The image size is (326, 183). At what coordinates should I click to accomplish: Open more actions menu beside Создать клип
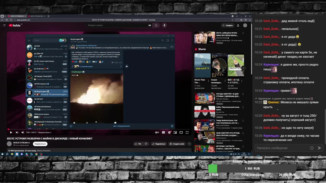189,144
